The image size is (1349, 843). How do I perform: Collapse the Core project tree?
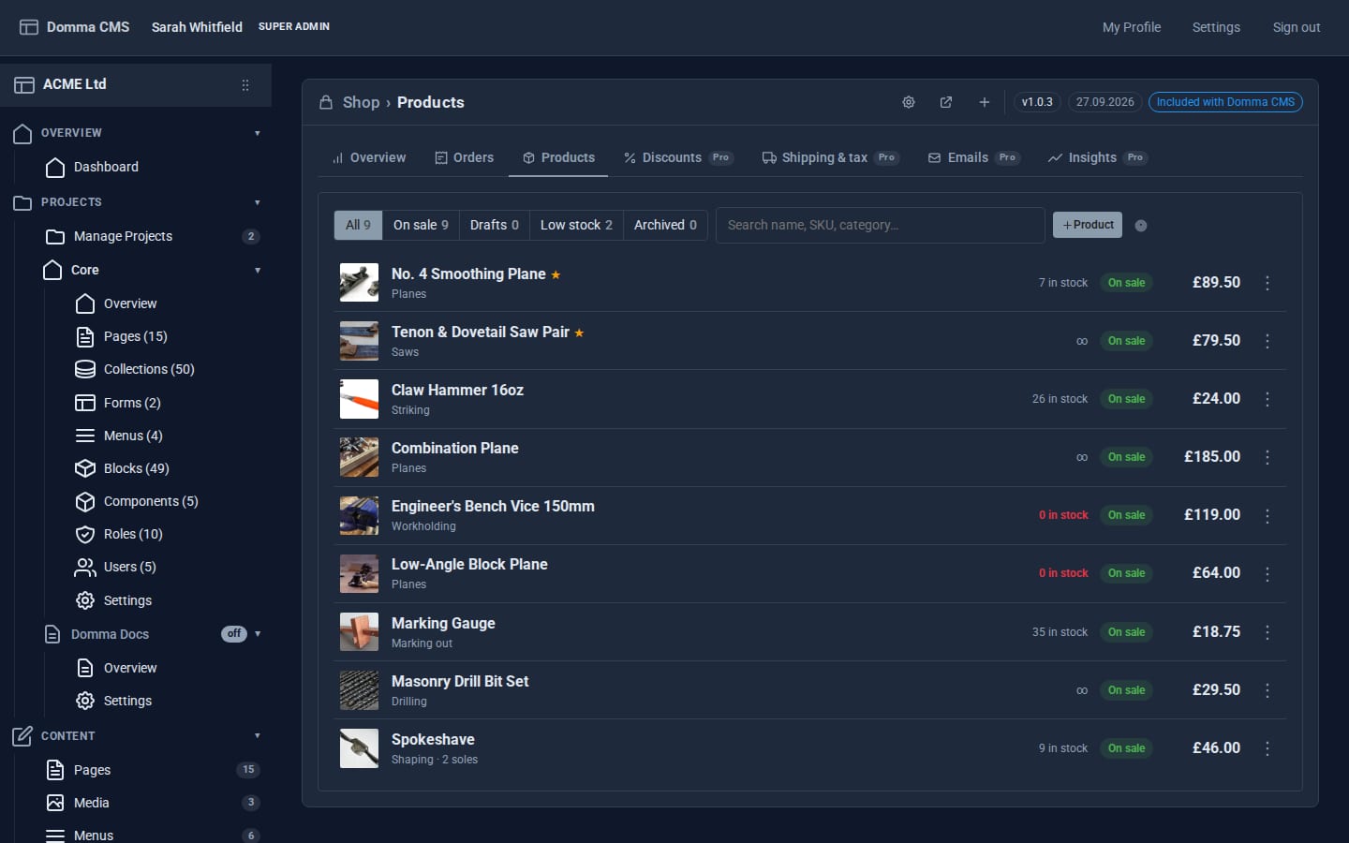pyautogui.click(x=258, y=270)
